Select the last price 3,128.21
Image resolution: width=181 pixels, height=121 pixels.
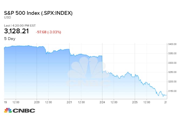click(x=16, y=31)
